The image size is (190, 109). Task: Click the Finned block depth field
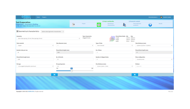coord(154,53)
